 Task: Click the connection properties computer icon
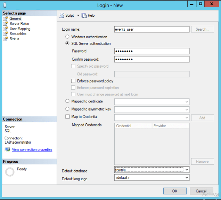point(7,150)
